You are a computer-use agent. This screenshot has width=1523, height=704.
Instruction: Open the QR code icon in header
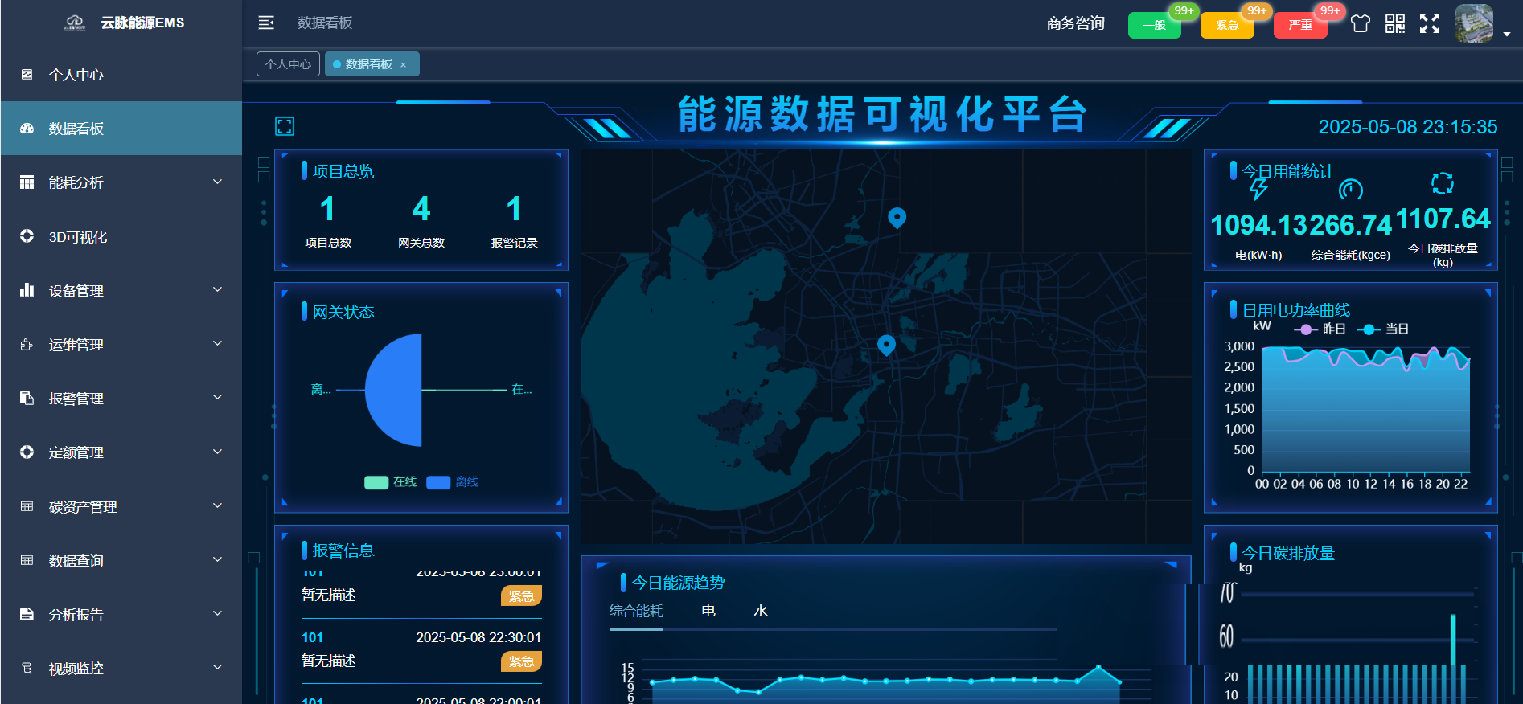[x=1395, y=23]
